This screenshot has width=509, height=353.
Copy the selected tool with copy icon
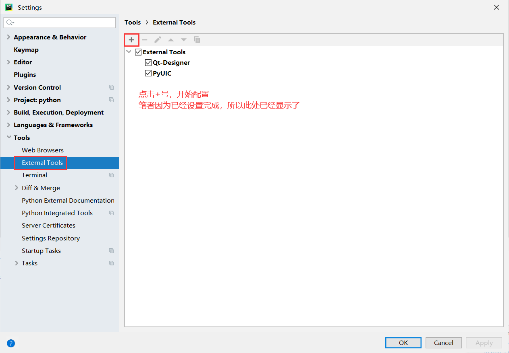coord(197,40)
